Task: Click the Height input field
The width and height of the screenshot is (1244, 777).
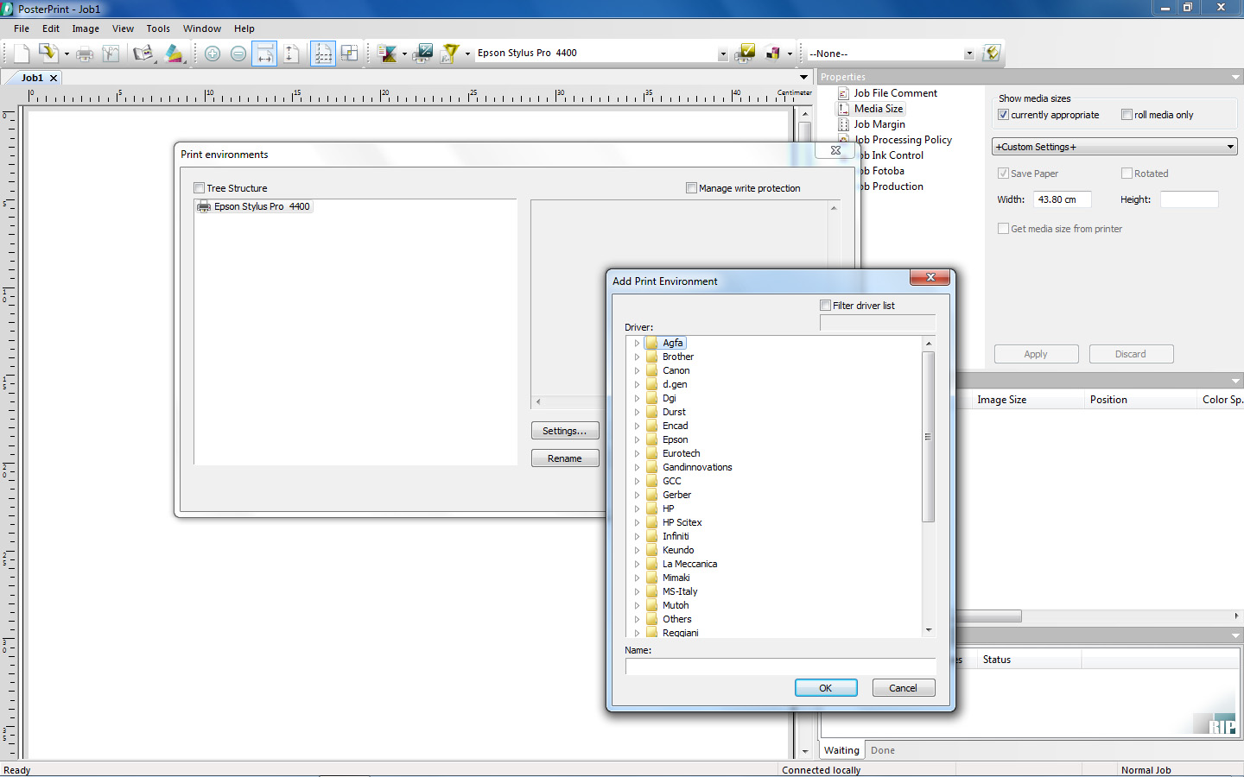Action: pyautogui.click(x=1190, y=199)
